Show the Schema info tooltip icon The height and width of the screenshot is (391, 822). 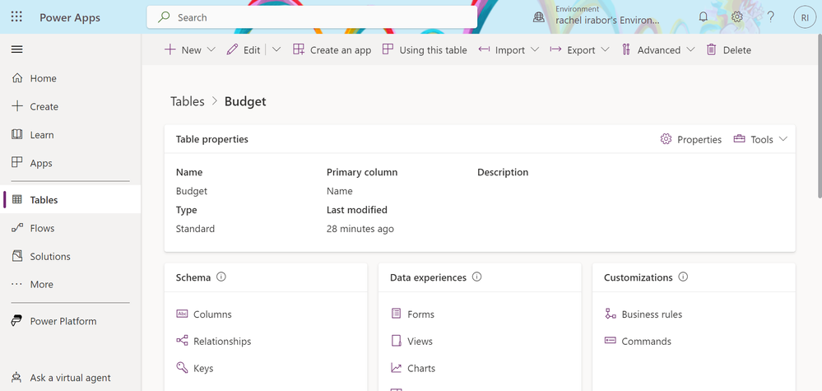[221, 277]
